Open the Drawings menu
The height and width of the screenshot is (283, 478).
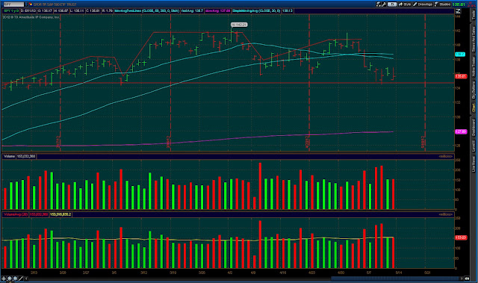423,4
